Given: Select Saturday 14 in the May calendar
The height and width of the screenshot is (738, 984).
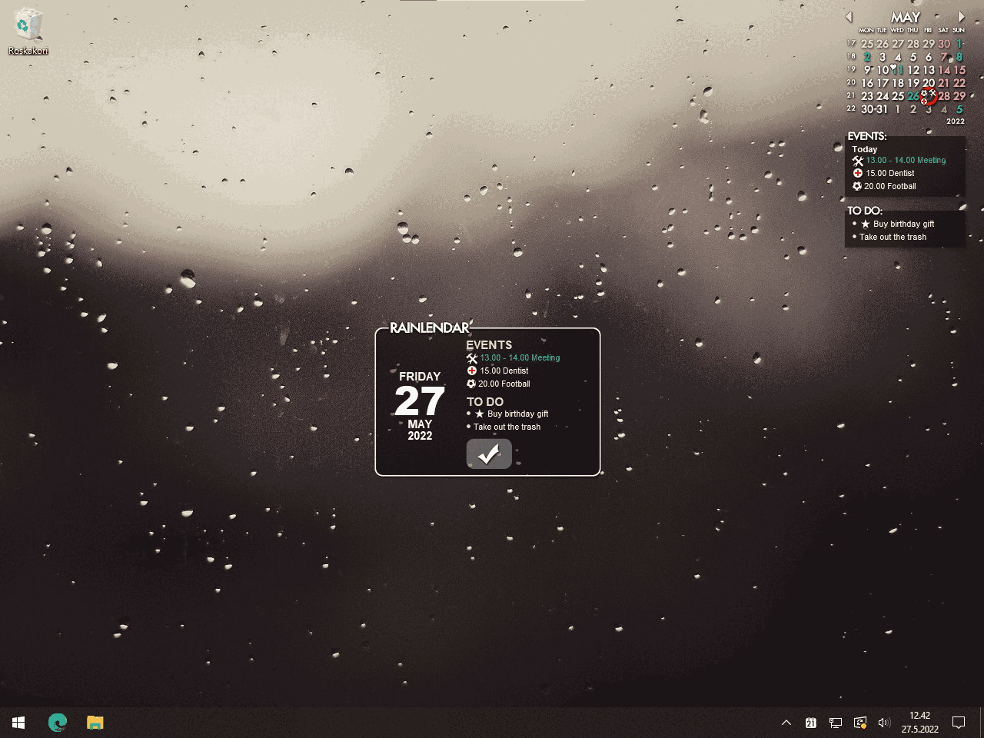Looking at the screenshot, I should click(944, 70).
